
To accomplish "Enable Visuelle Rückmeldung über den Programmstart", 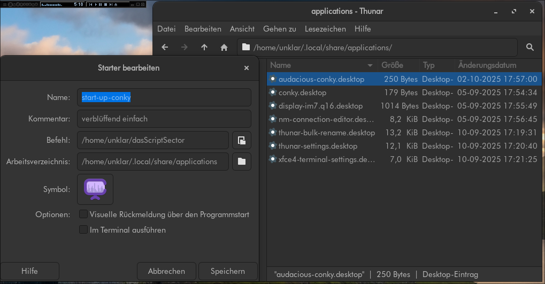I will click(x=83, y=214).
